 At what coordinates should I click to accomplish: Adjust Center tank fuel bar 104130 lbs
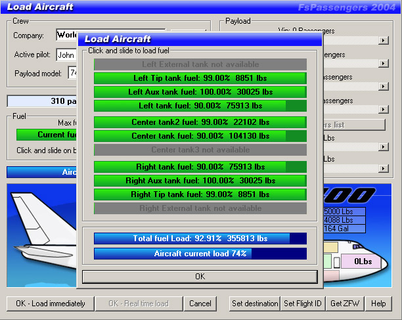click(x=200, y=136)
